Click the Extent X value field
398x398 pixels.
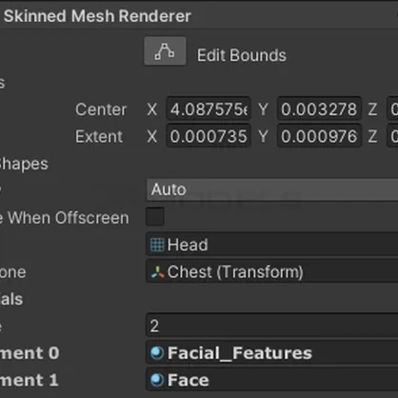coord(209,136)
